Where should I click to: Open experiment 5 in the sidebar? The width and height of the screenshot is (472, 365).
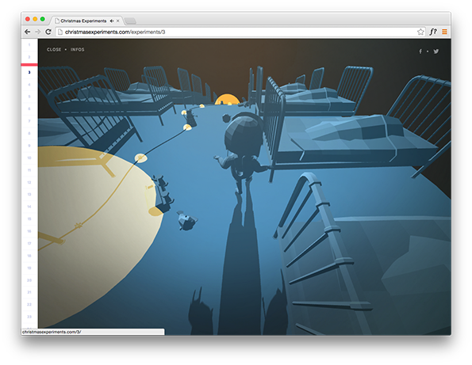29,97
